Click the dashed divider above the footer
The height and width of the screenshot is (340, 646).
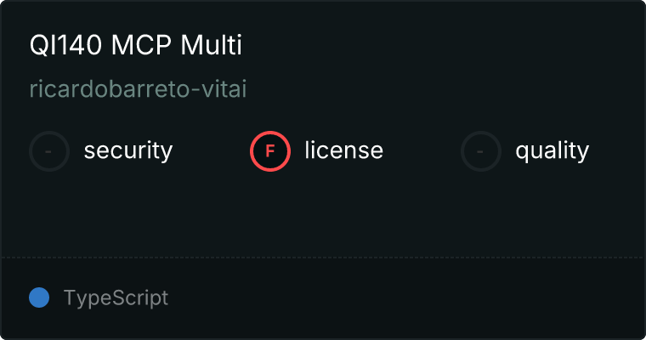pyautogui.click(x=323, y=257)
